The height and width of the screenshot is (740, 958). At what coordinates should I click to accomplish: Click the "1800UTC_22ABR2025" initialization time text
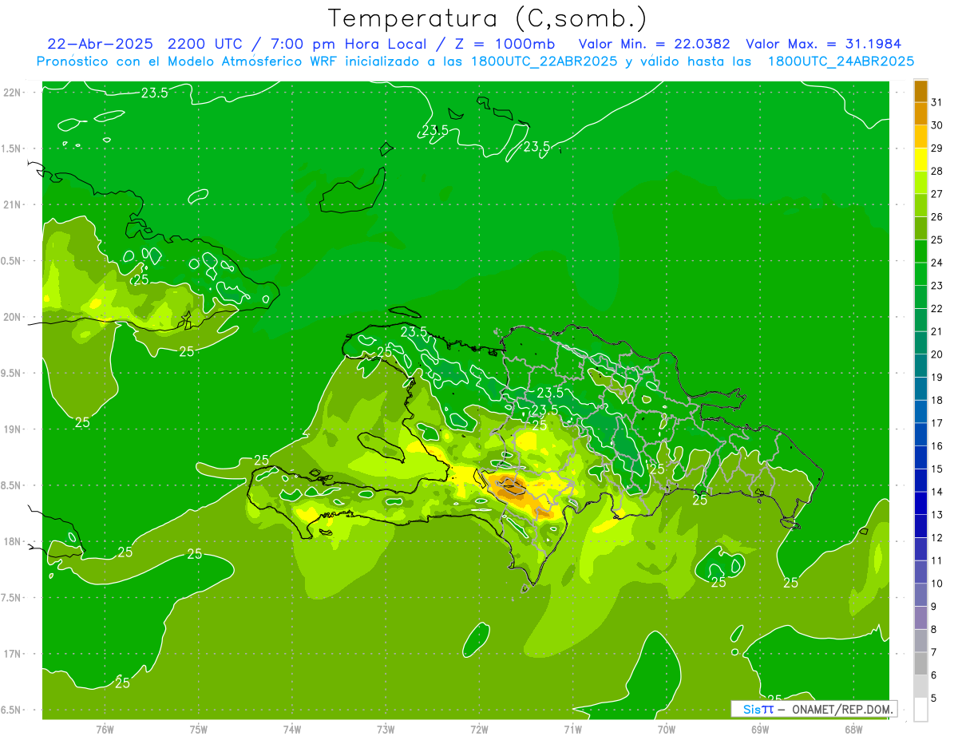(545, 61)
